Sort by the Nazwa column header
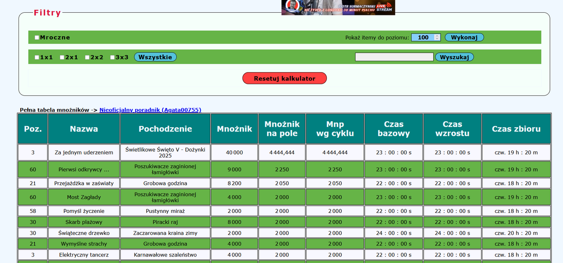 [x=84, y=129]
